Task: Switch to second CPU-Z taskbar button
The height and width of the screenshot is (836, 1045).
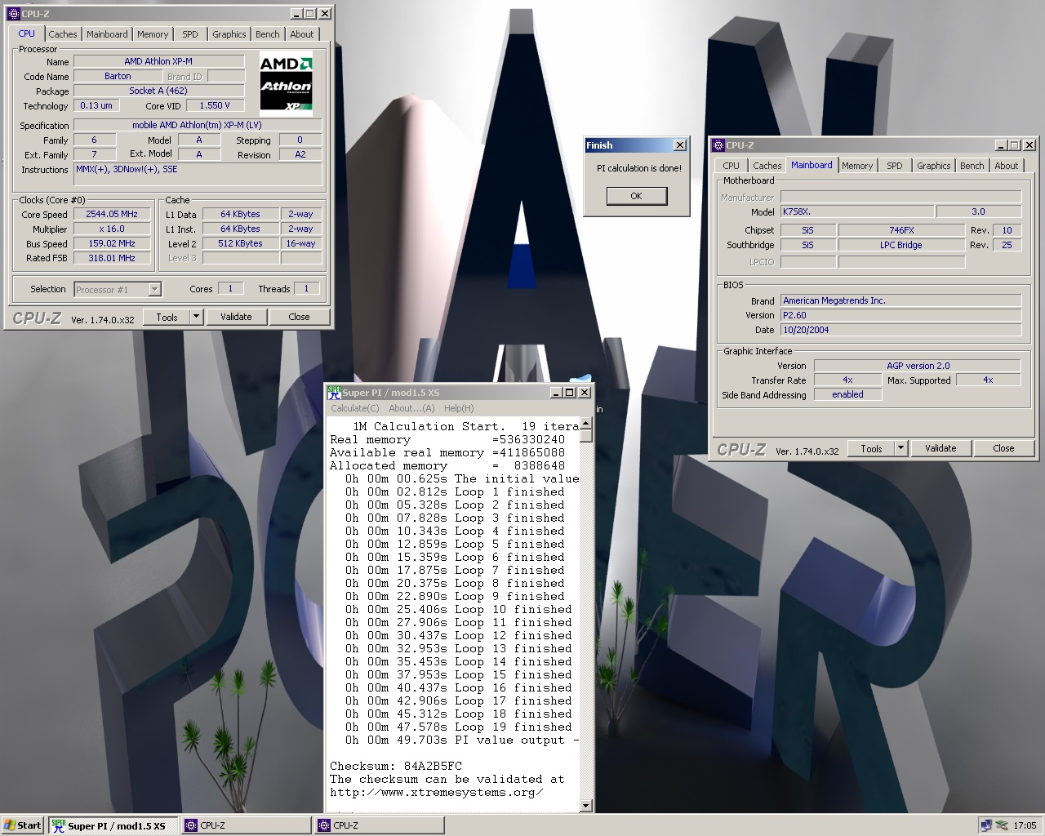Action: click(380, 825)
